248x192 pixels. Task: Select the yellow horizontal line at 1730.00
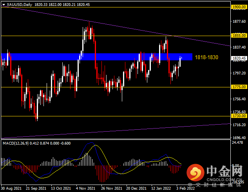click(x=116, y=116)
